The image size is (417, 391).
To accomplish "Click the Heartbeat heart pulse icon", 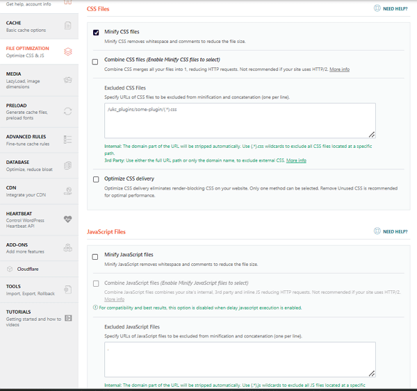I will pos(67,219).
